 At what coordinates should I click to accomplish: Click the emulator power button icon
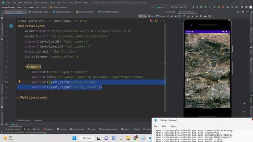168,16
